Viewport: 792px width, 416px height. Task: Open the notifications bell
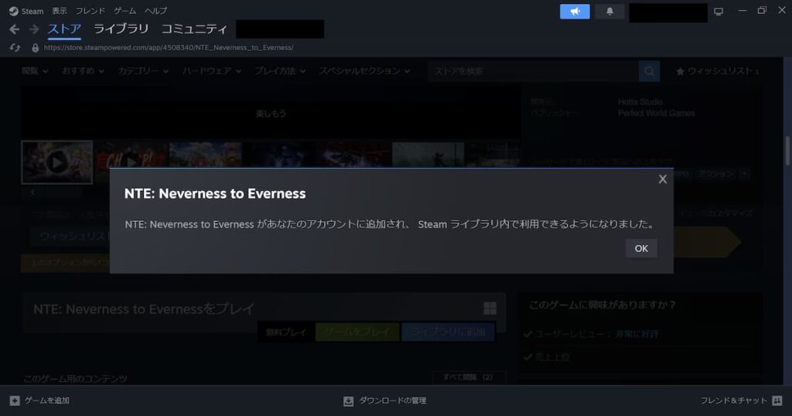point(609,12)
